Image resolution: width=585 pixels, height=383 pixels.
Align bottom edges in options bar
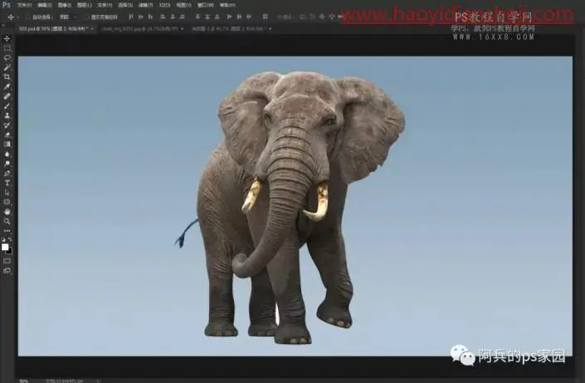pos(150,17)
